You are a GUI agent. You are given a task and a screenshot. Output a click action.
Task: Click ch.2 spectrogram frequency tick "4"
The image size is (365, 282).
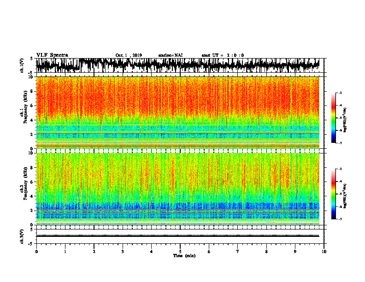(x=32, y=196)
